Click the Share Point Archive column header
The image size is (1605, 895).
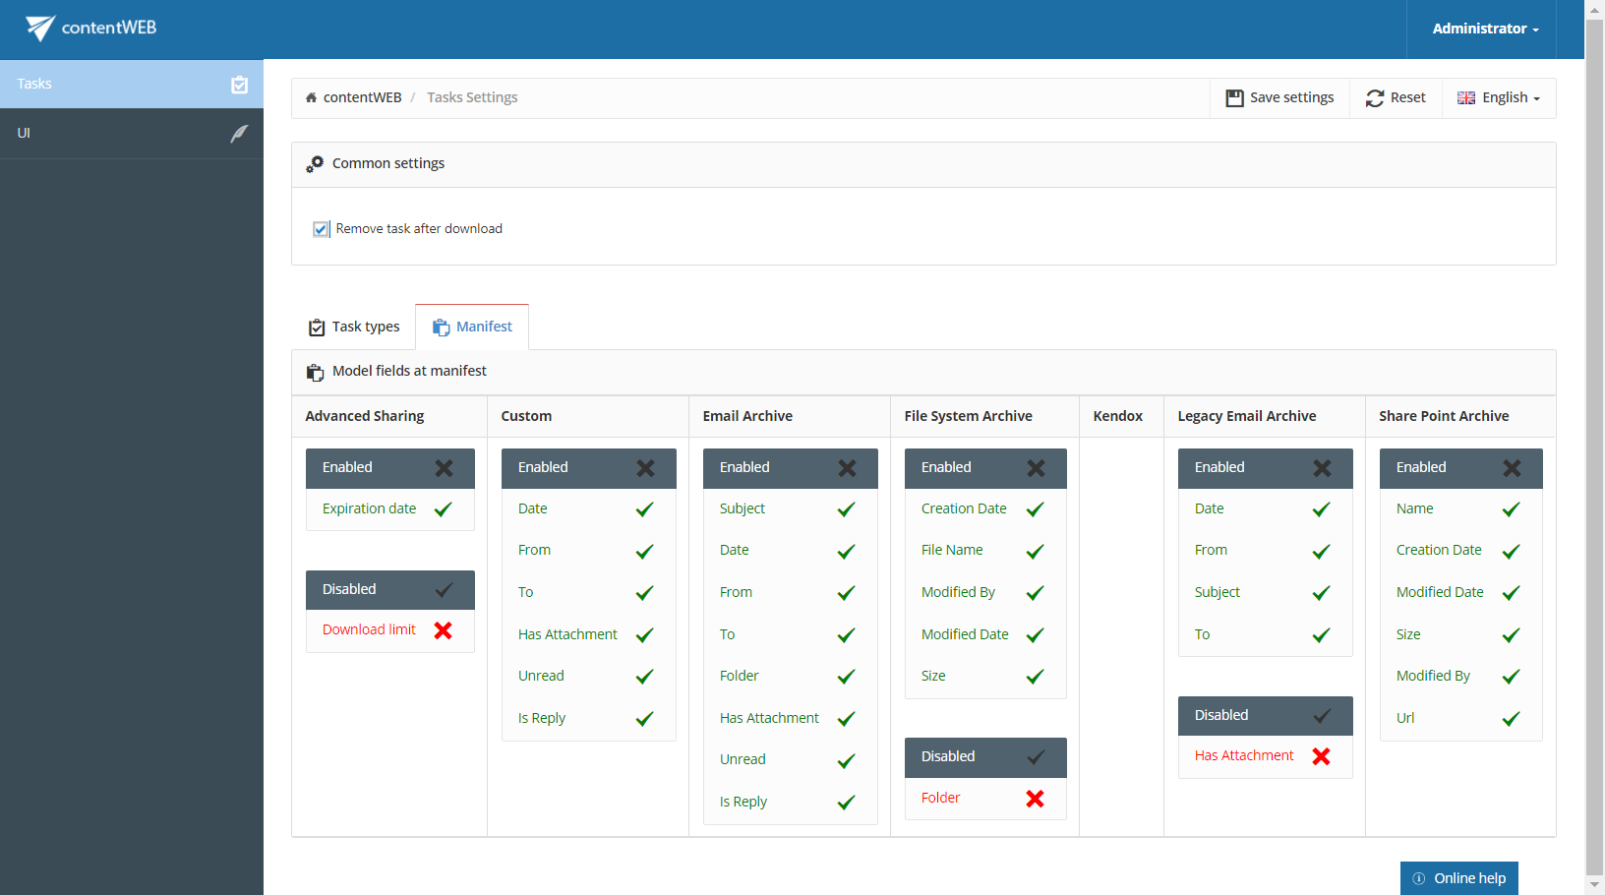[1444, 416]
